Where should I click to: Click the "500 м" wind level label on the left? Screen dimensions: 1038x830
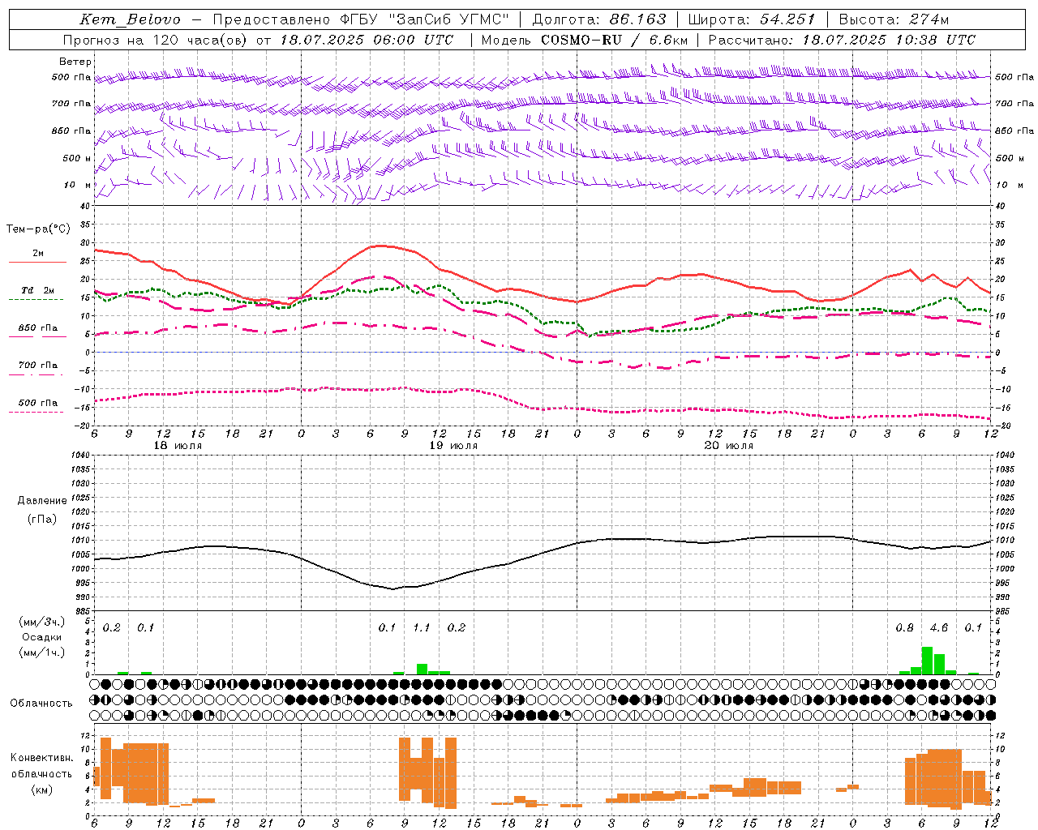tap(76, 158)
